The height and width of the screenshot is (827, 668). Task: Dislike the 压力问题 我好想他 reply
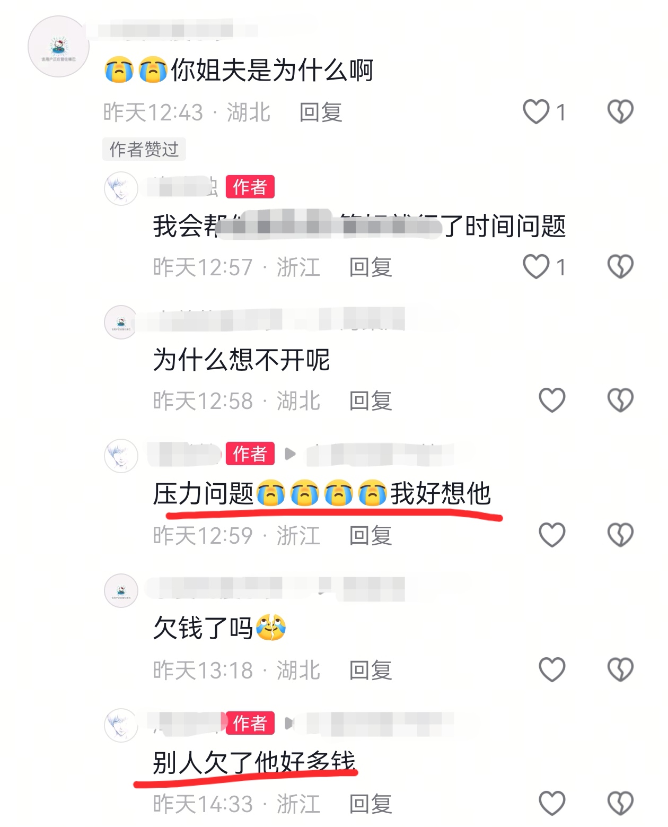point(620,535)
